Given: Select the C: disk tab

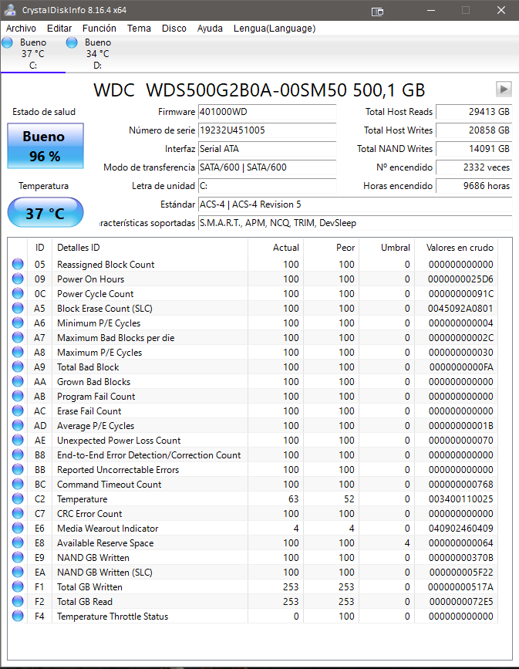Looking at the screenshot, I should [x=33, y=54].
